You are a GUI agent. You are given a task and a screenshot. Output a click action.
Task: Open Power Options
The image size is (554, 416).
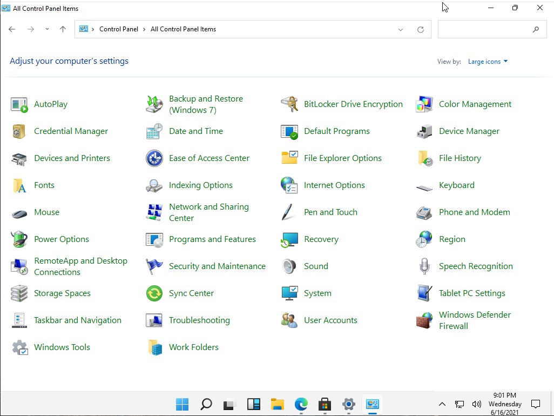pyautogui.click(x=61, y=239)
